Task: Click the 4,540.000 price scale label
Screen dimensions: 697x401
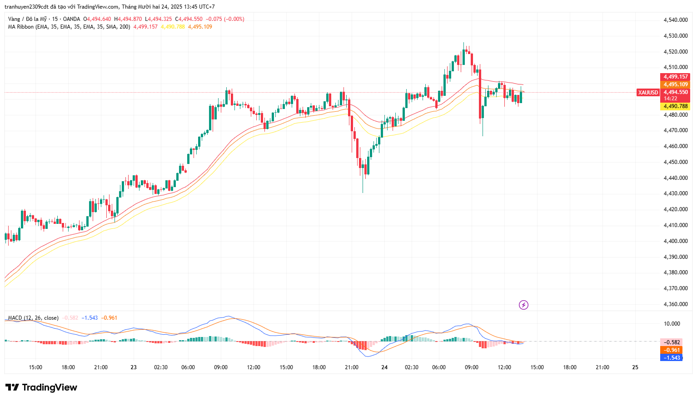Action: tap(675, 20)
